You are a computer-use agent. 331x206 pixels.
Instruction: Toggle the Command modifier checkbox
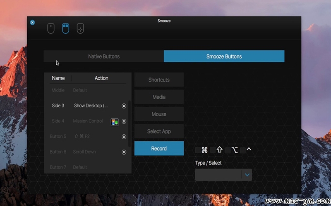pyautogui.click(x=198, y=150)
